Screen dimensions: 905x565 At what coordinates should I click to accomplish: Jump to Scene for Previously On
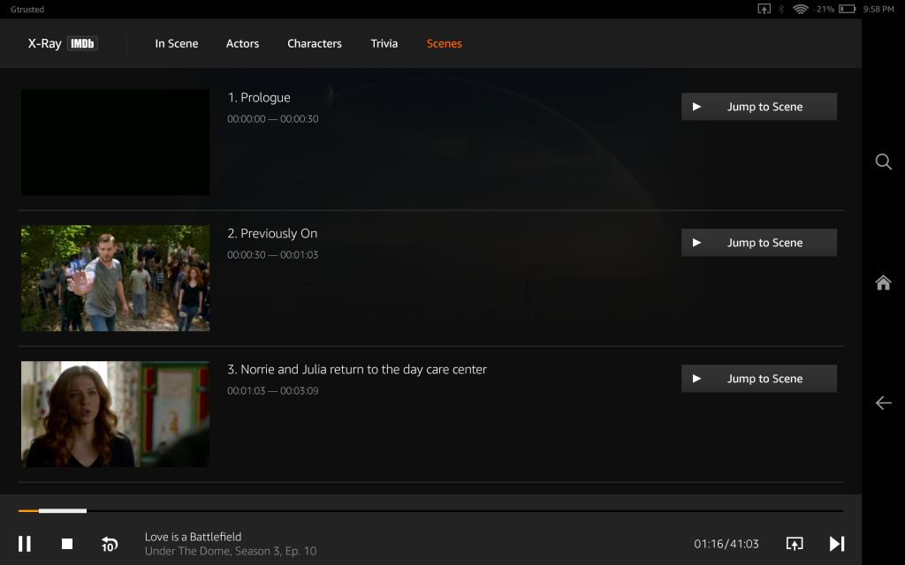click(x=759, y=243)
